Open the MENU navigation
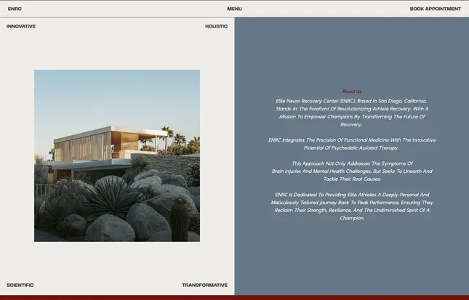This screenshot has width=469, height=300. point(234,9)
